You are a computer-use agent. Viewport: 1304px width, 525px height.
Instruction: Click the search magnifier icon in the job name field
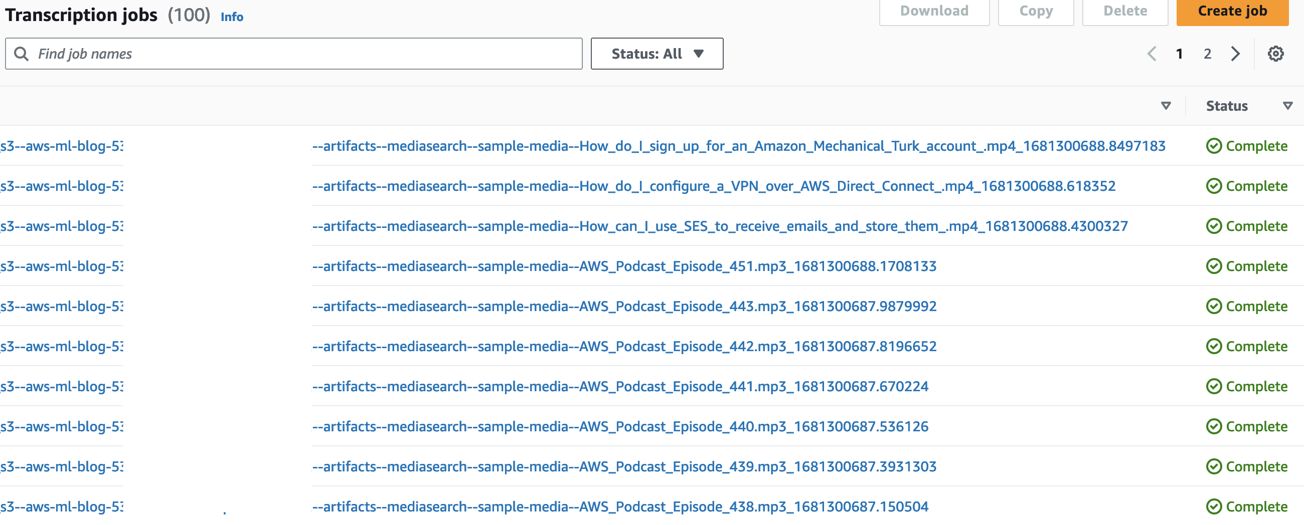coord(21,54)
